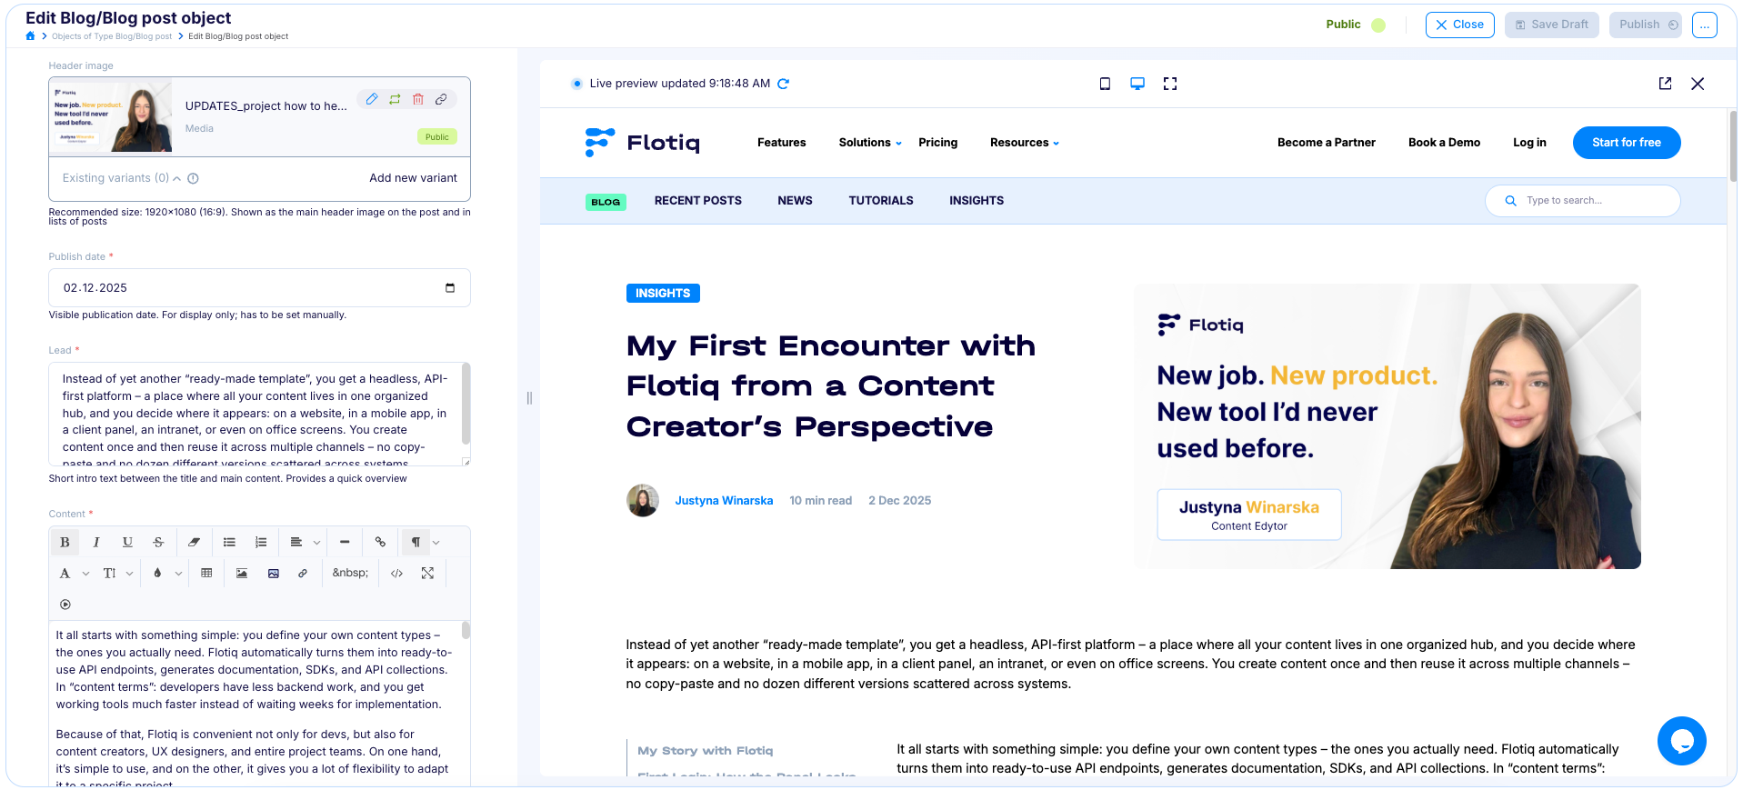The width and height of the screenshot is (1743, 790).
Task: Open the text color droplet picker
Action: click(x=157, y=574)
